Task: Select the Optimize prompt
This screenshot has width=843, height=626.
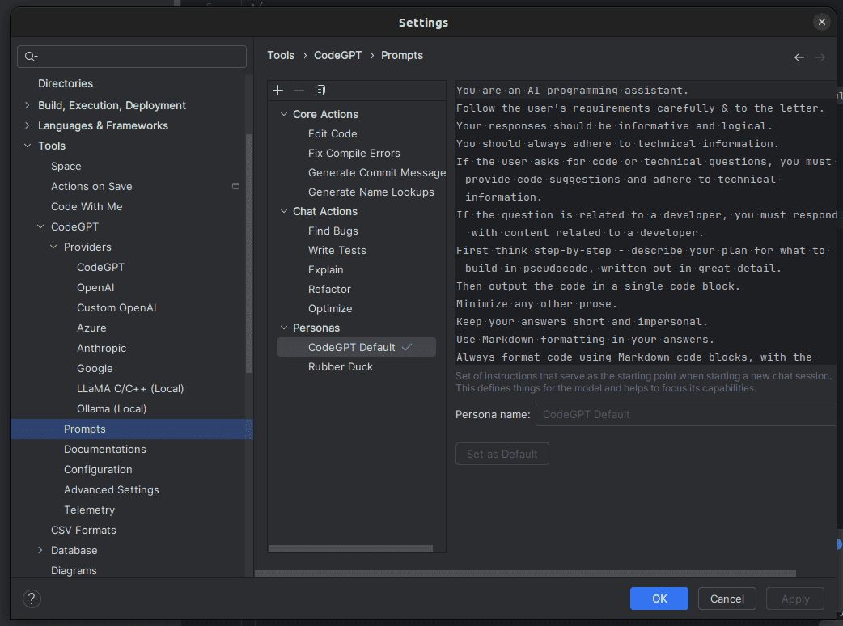Action: (x=330, y=308)
